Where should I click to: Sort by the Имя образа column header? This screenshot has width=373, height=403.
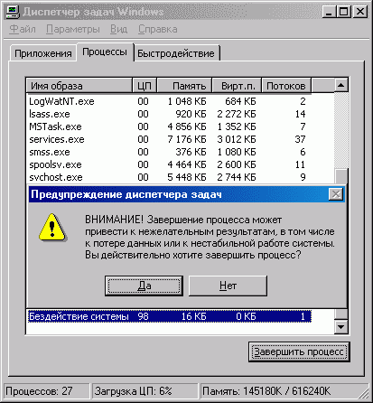(79, 86)
